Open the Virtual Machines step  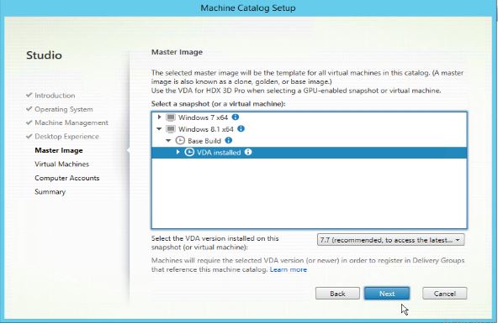tap(61, 164)
